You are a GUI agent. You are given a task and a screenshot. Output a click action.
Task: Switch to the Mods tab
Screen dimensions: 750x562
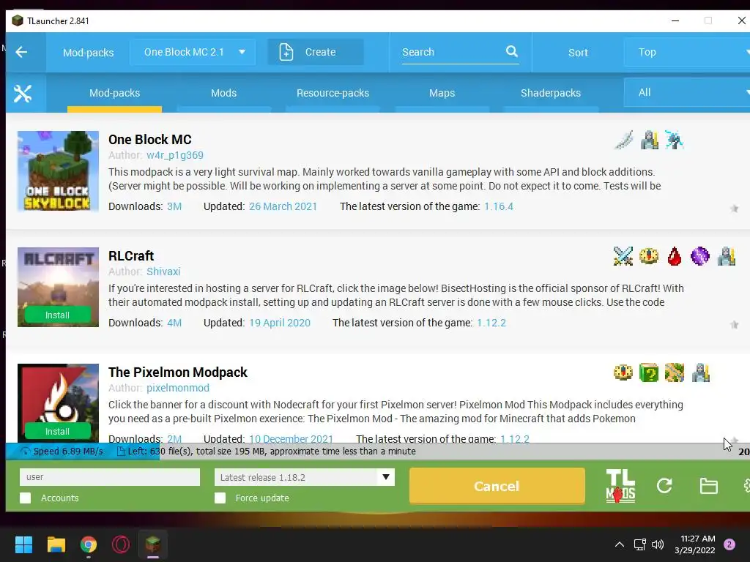pos(224,93)
